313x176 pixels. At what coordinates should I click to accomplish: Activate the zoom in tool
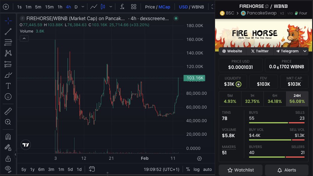[x=8, y=122]
